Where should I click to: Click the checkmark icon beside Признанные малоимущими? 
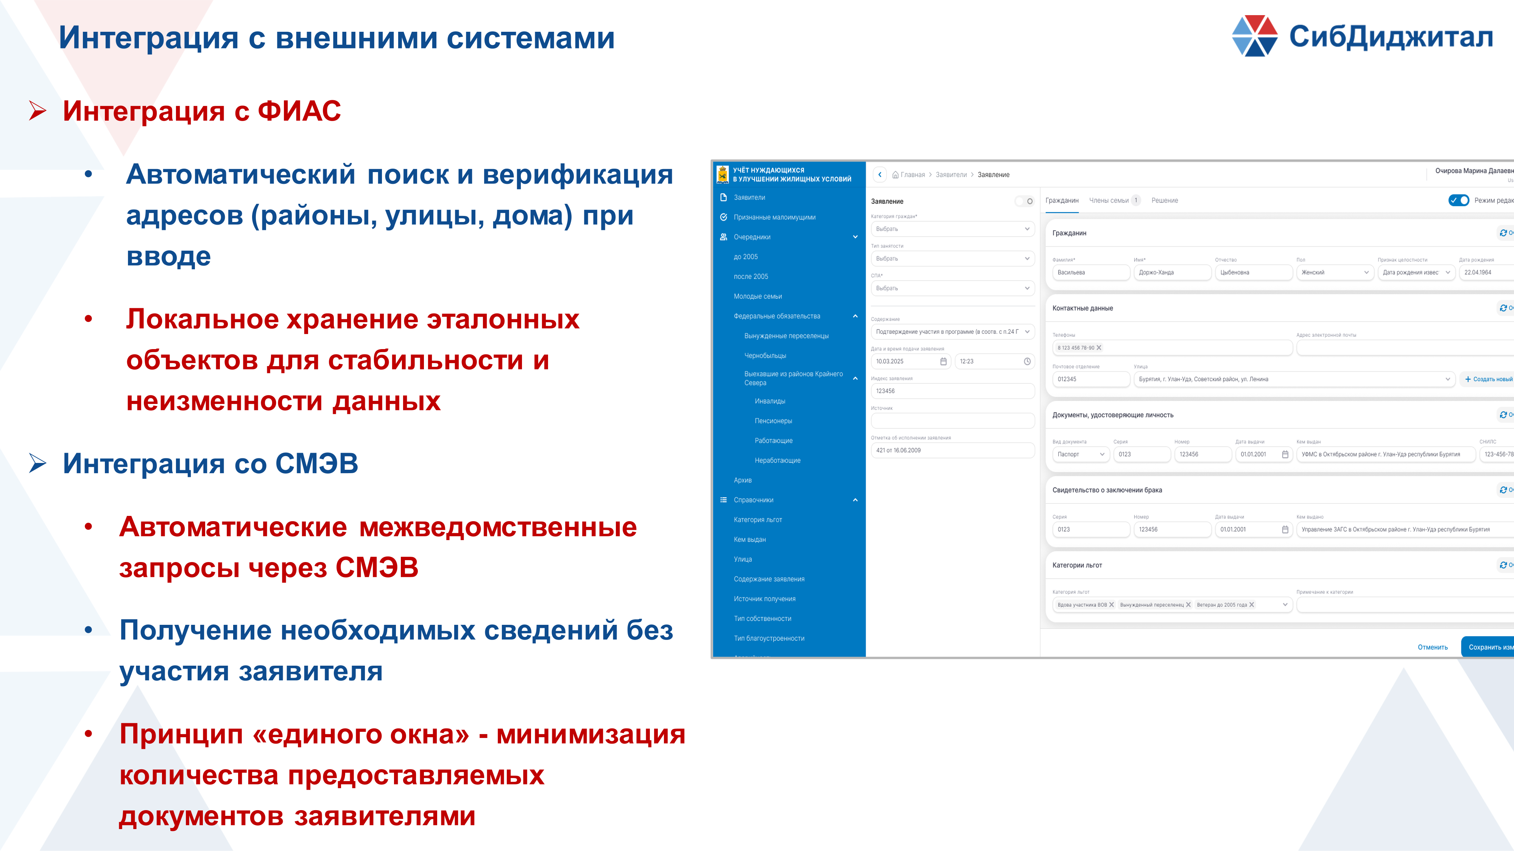click(x=723, y=217)
